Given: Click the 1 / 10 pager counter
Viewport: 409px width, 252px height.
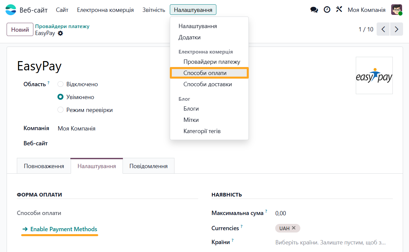Looking at the screenshot, I should tap(366, 29).
